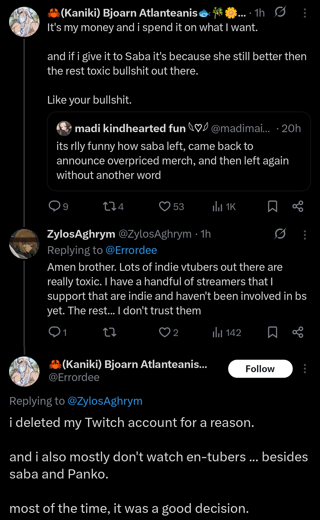Repost ZylosAghrym's post
The image size is (320, 520).
coord(109,332)
